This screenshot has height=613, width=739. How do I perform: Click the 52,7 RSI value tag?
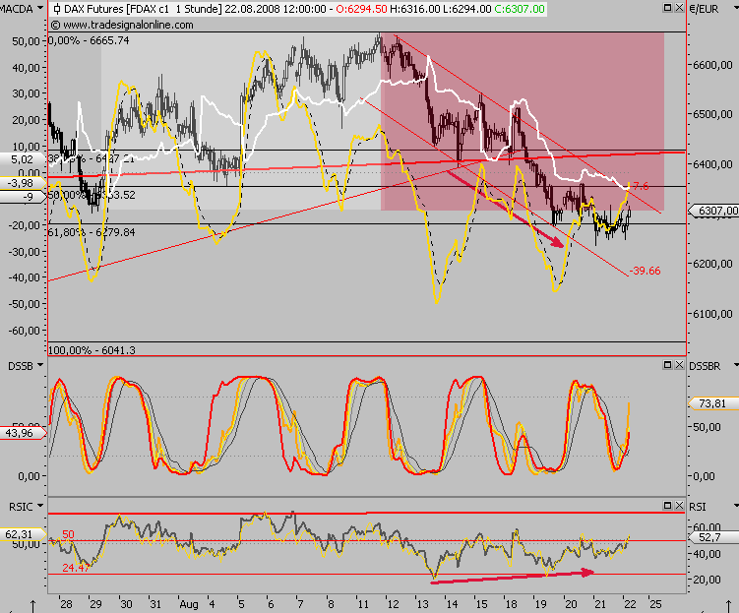(713, 537)
